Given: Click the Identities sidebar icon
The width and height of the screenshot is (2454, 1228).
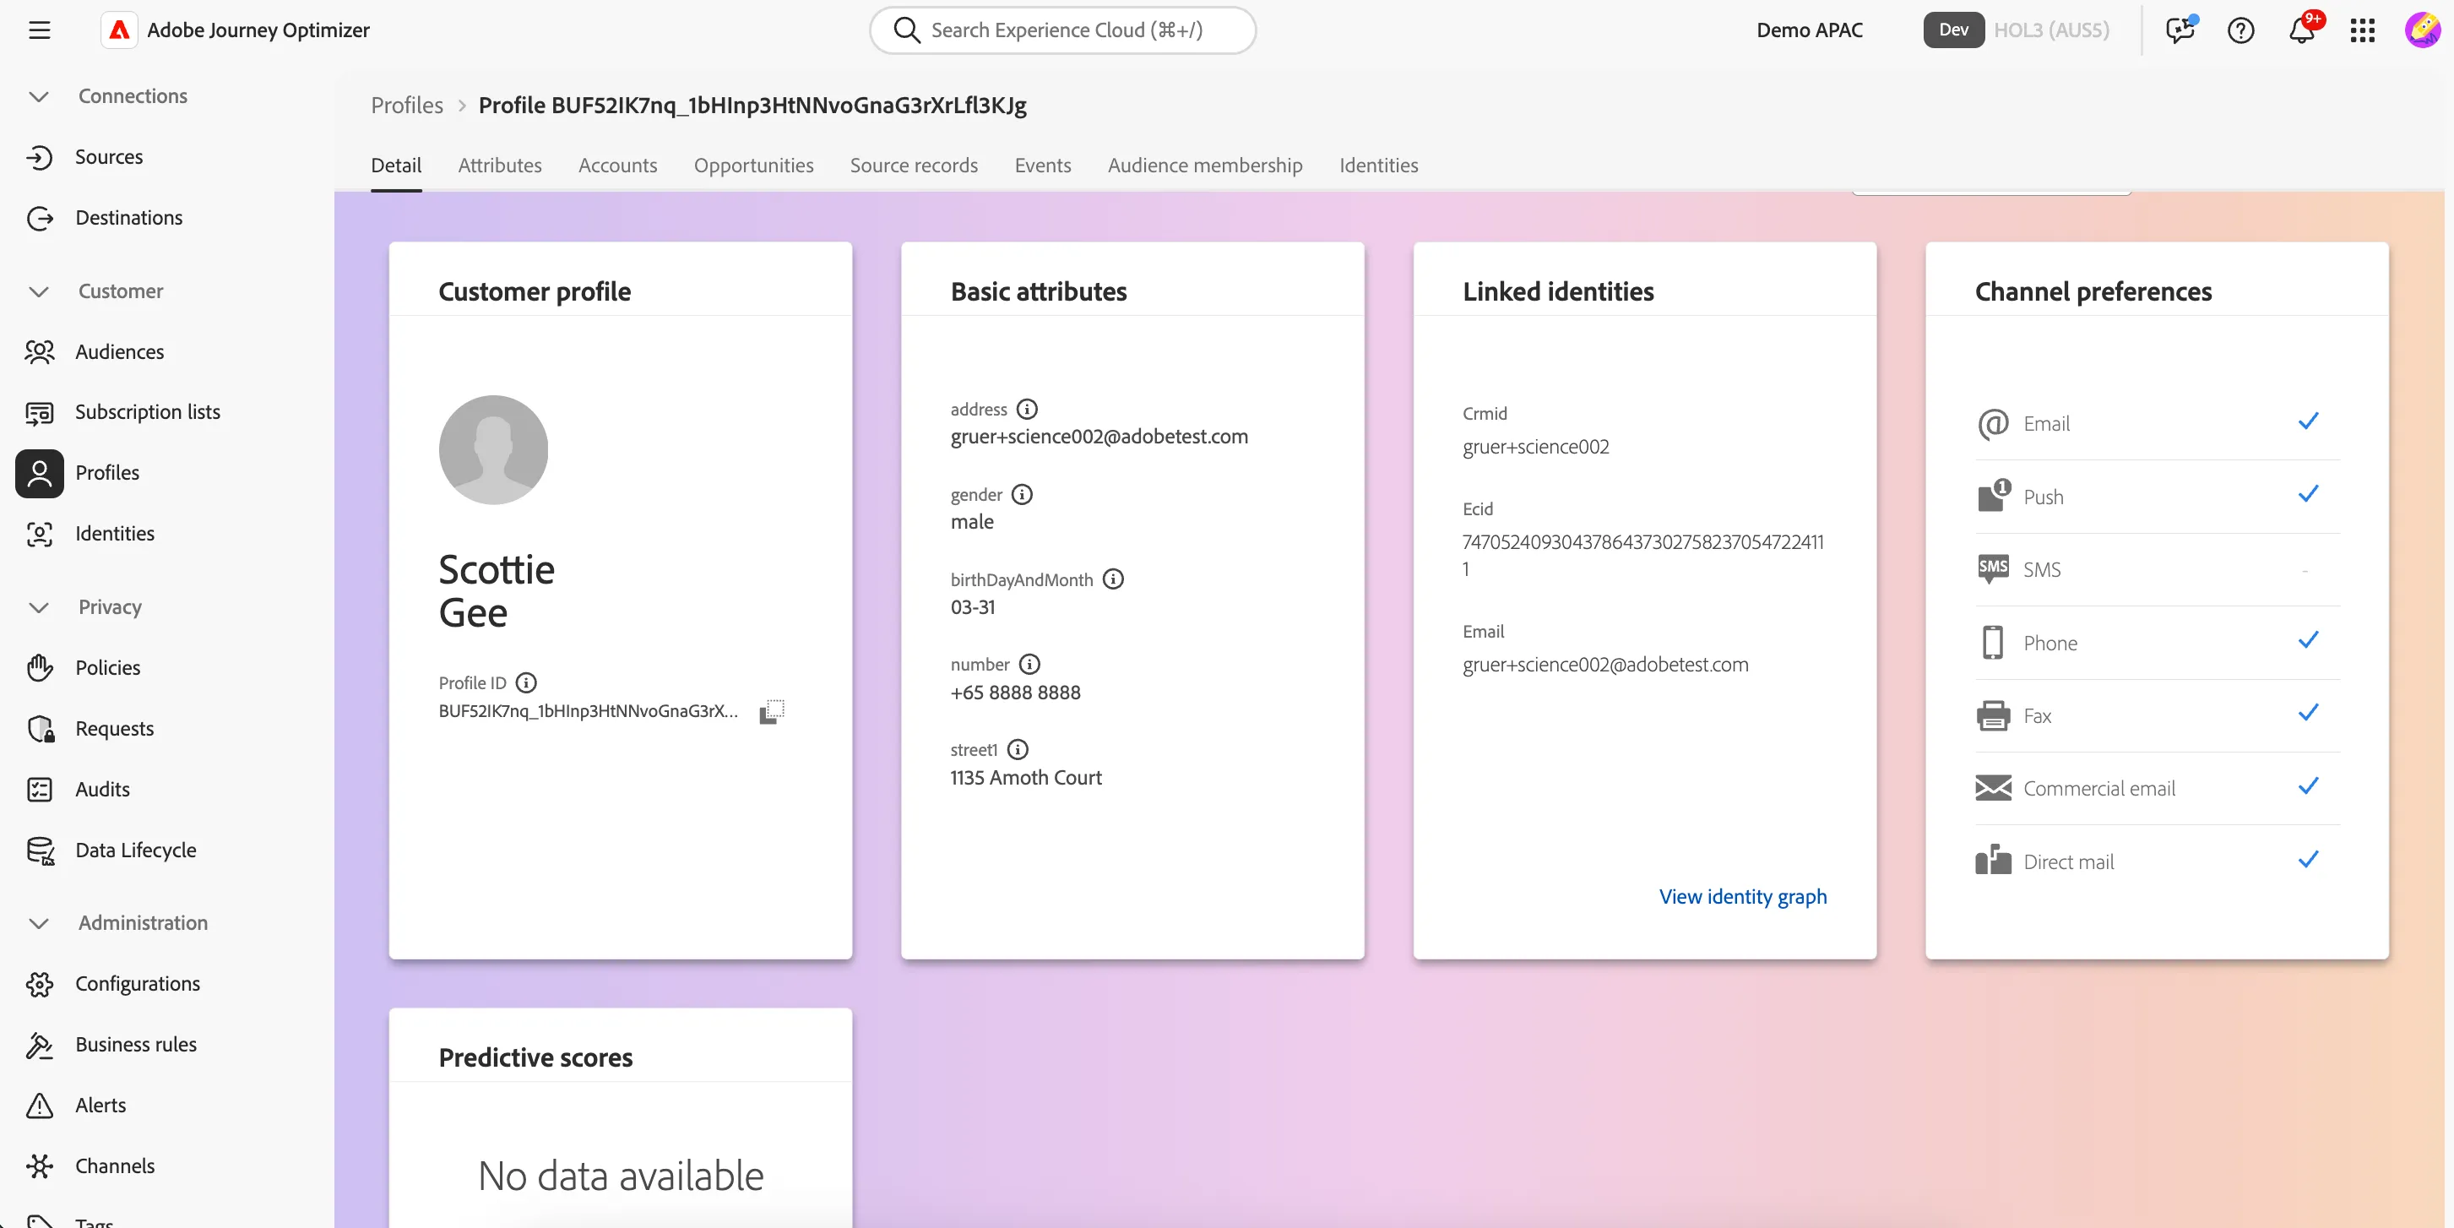Looking at the screenshot, I should pos(39,534).
